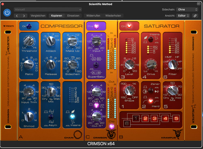
Task: Click the leaf icon near compressor Insane
Action: point(73,112)
